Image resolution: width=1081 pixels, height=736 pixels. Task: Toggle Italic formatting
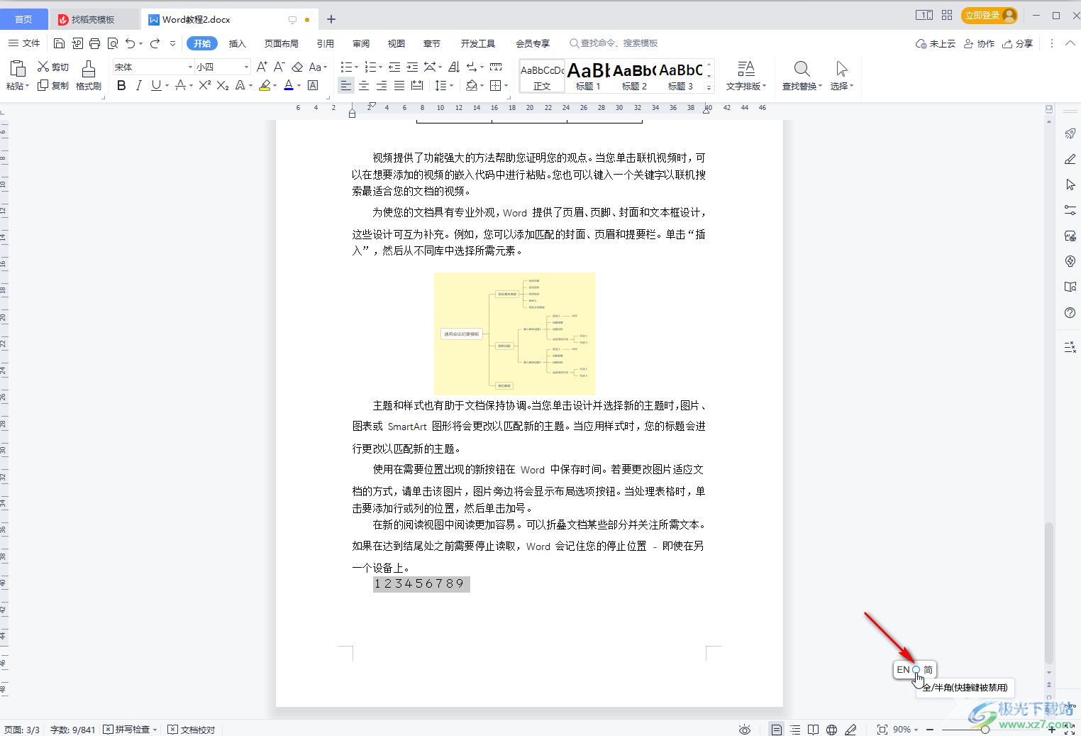tap(138, 85)
